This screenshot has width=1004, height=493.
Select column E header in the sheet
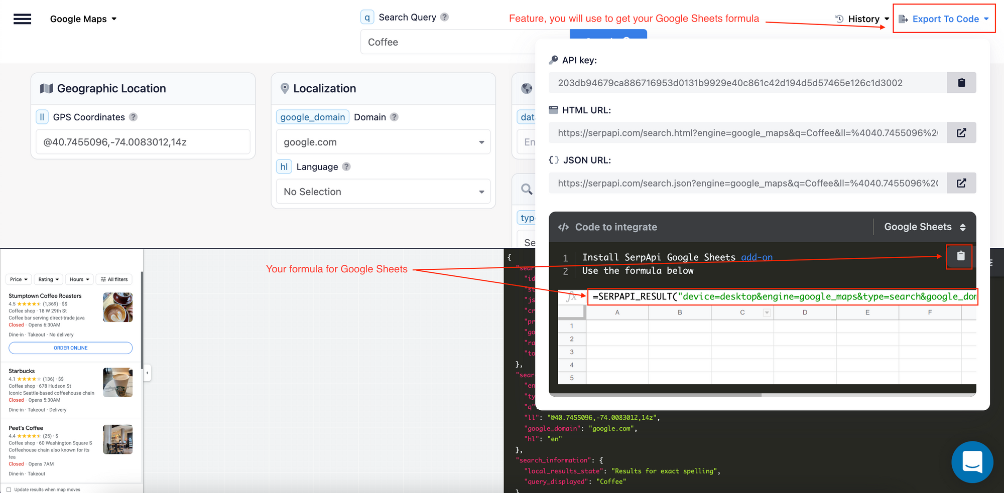click(x=867, y=312)
